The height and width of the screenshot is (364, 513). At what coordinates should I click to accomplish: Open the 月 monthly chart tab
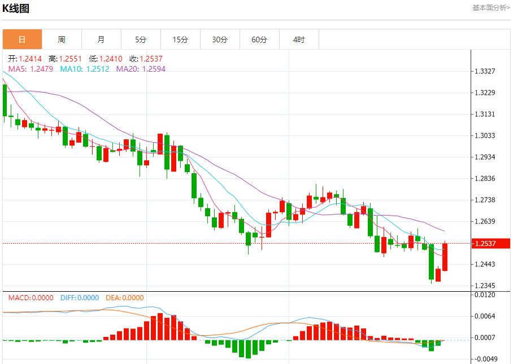[x=101, y=40]
